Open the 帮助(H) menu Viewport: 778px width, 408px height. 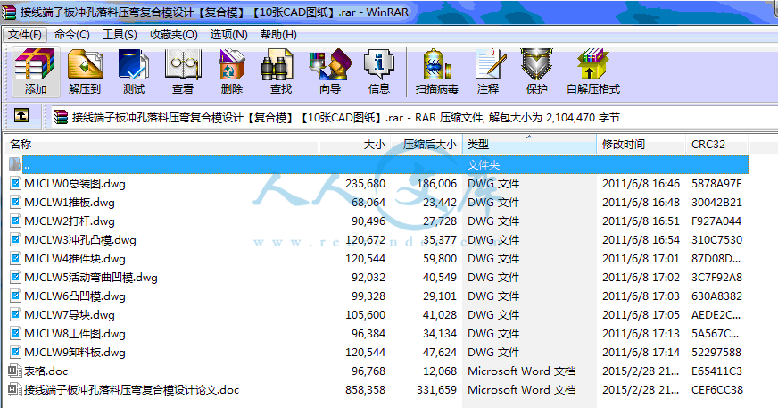point(278,35)
